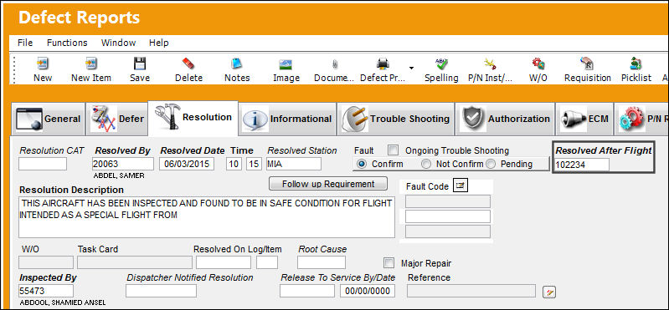Click the Resolved After Flight field
This screenshot has height=310, width=669.
pyautogui.click(x=582, y=165)
